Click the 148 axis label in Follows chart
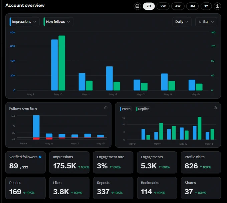Screen dimensions: 227x203 click(x=13, y=116)
